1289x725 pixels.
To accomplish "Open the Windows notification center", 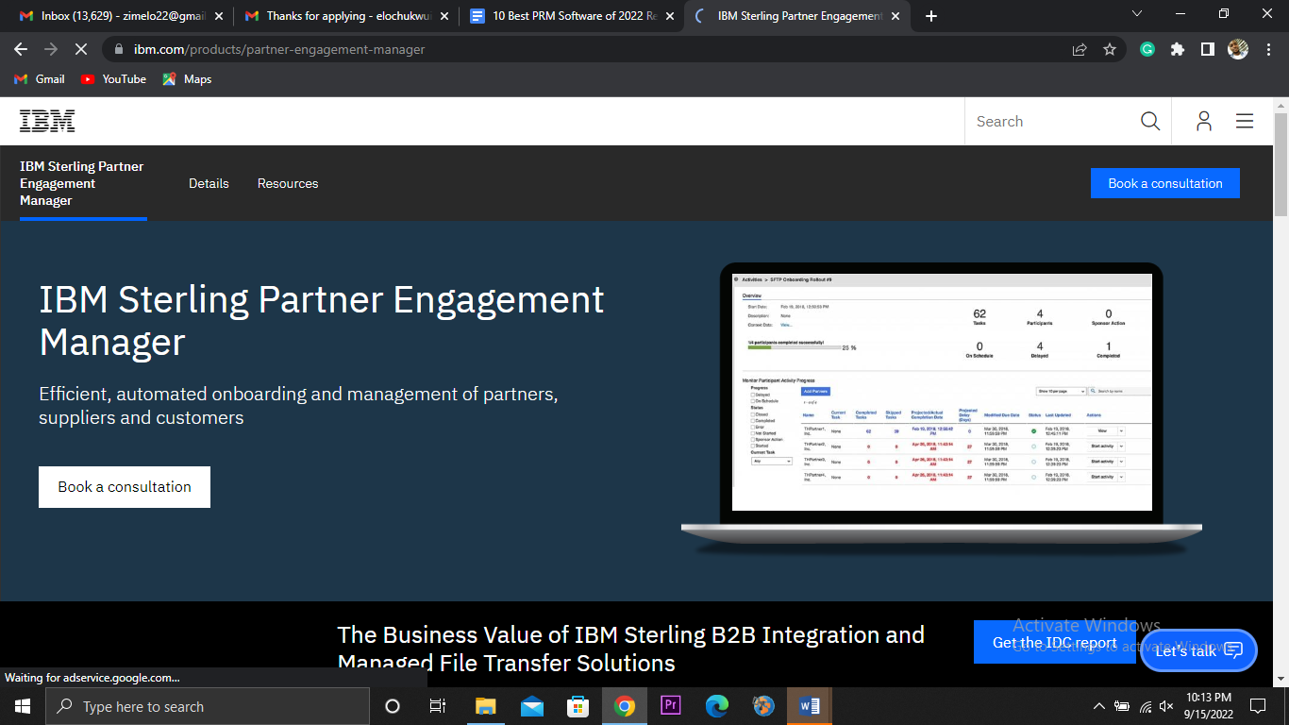I will pos(1258,706).
